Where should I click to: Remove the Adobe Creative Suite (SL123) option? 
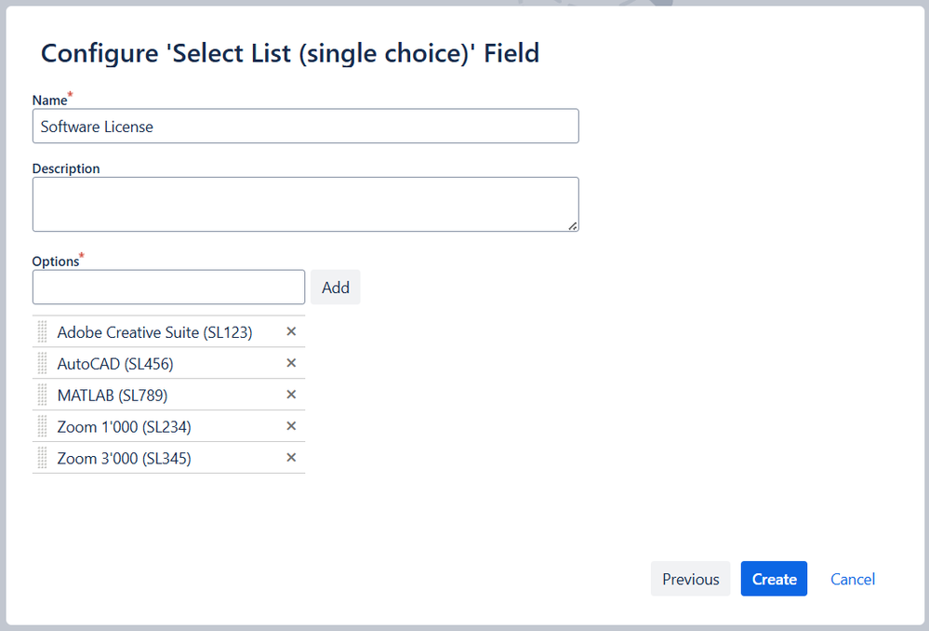[291, 331]
